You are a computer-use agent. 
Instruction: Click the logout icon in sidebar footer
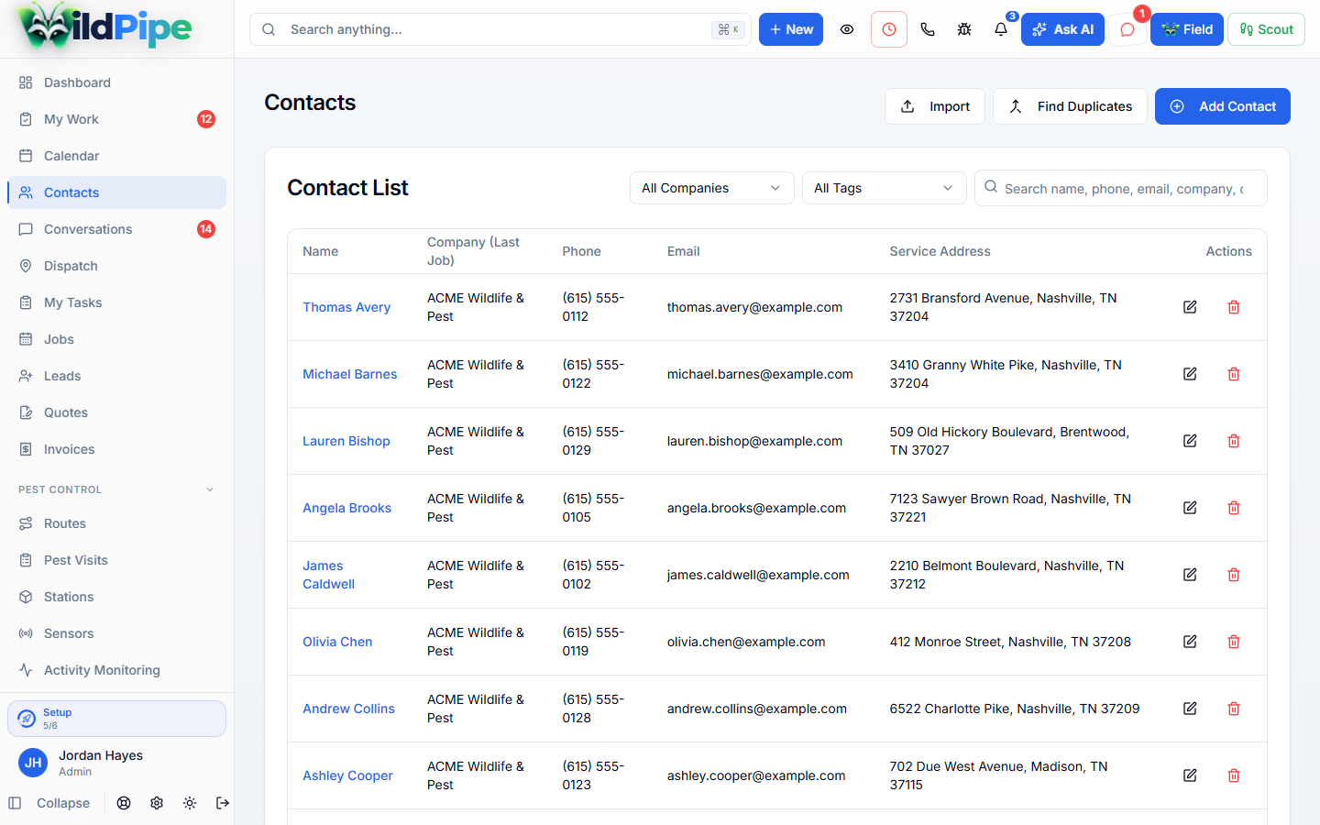[223, 803]
